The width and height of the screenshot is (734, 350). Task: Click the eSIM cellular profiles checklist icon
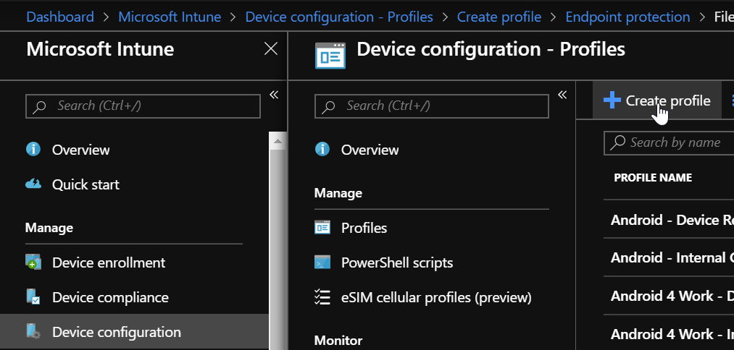click(322, 297)
